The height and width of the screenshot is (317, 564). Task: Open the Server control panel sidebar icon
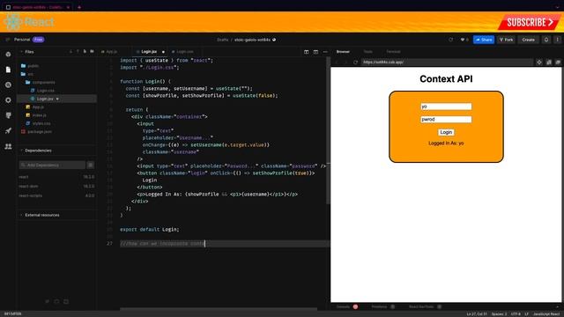click(x=8, y=115)
